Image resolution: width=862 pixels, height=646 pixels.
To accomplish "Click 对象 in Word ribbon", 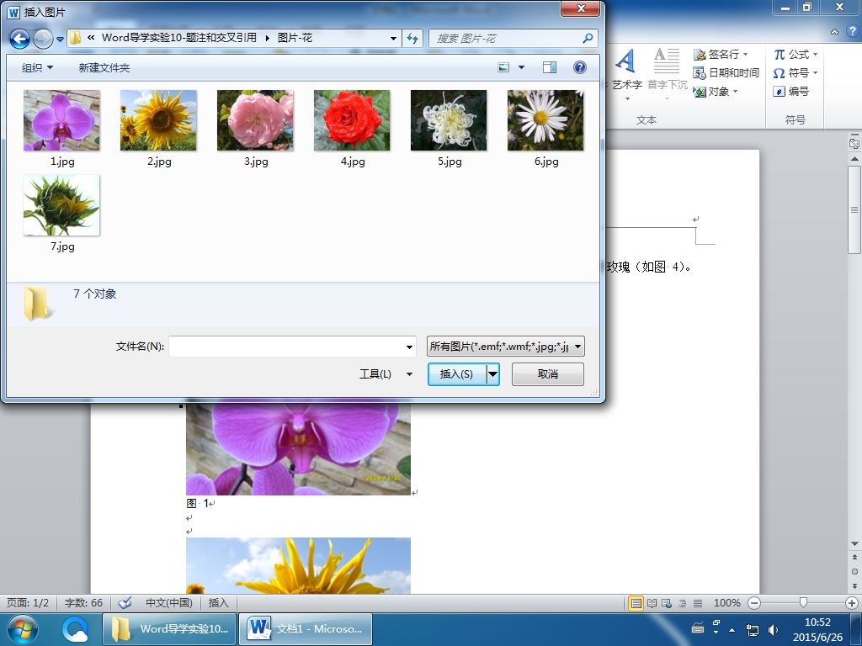I will tap(716, 91).
